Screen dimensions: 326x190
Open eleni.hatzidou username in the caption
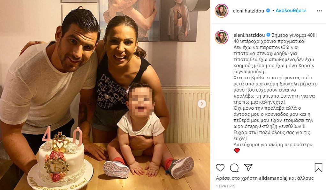(249, 35)
